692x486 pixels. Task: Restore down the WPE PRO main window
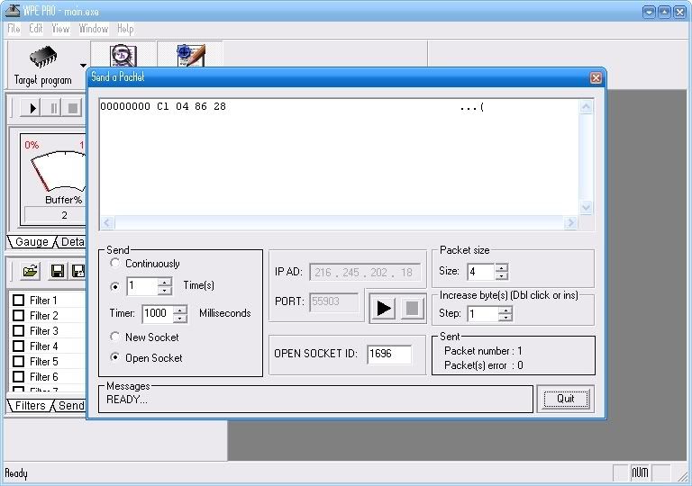tap(664, 12)
